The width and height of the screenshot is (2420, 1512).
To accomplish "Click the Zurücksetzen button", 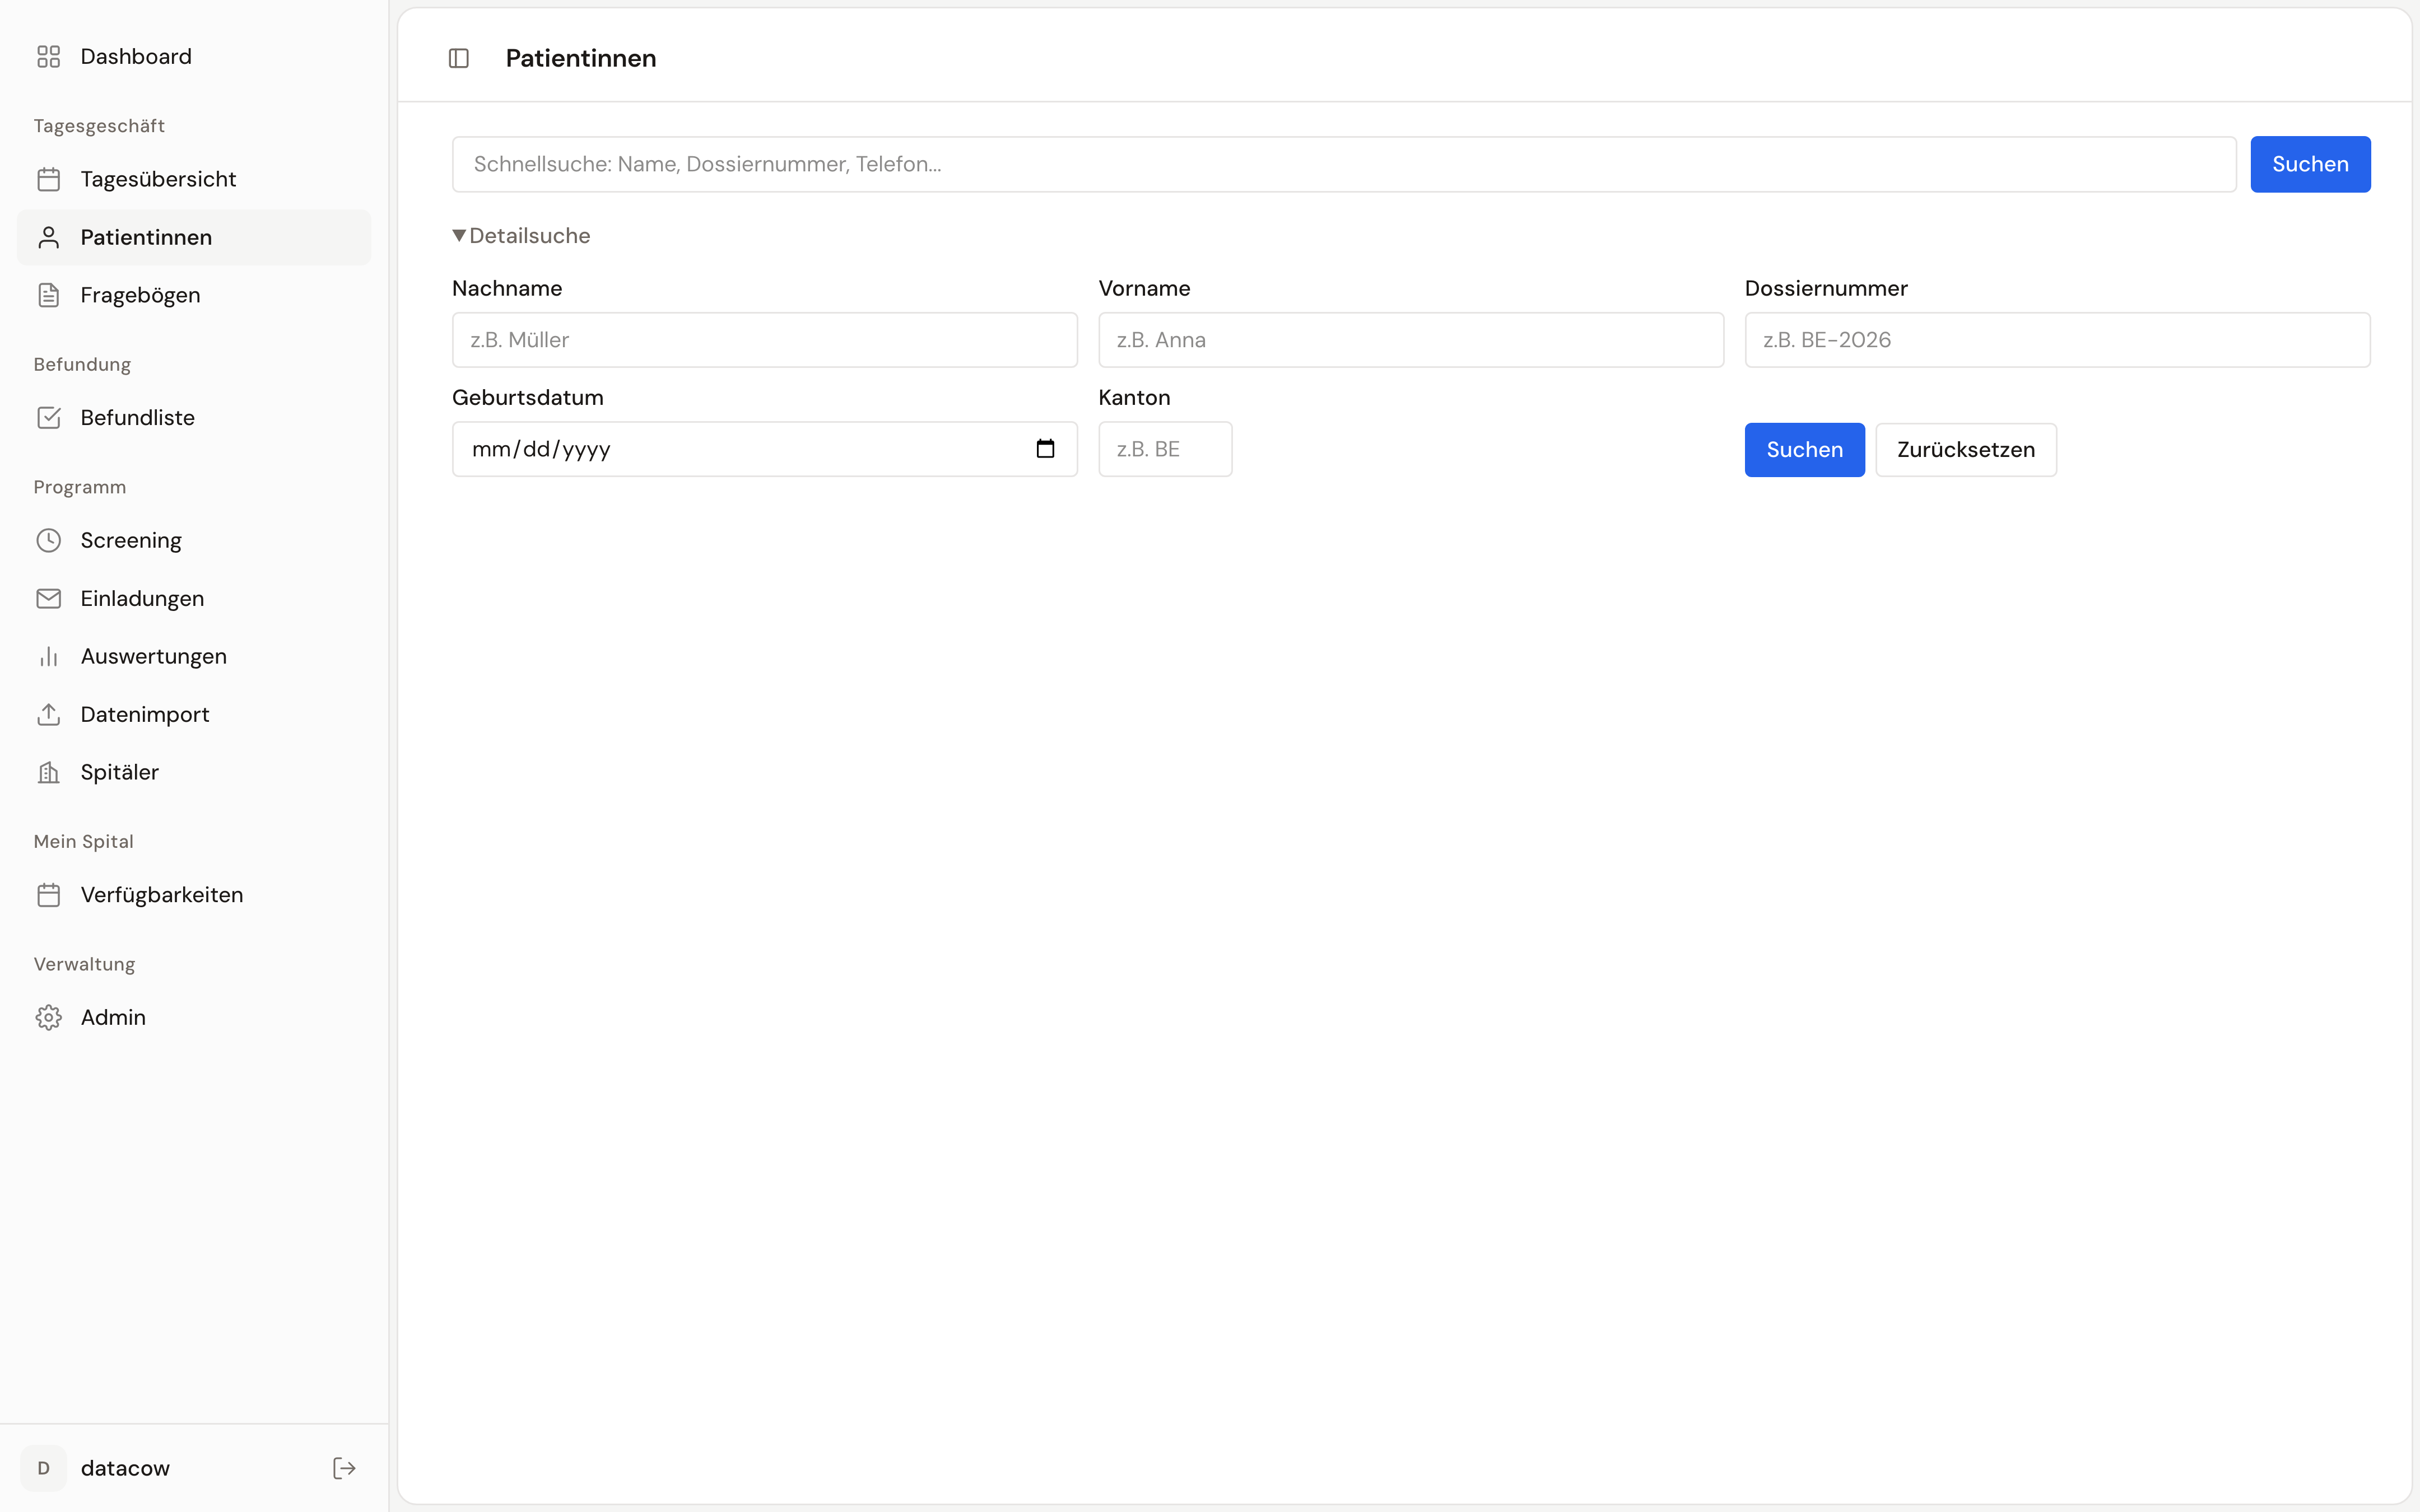I will [1965, 450].
